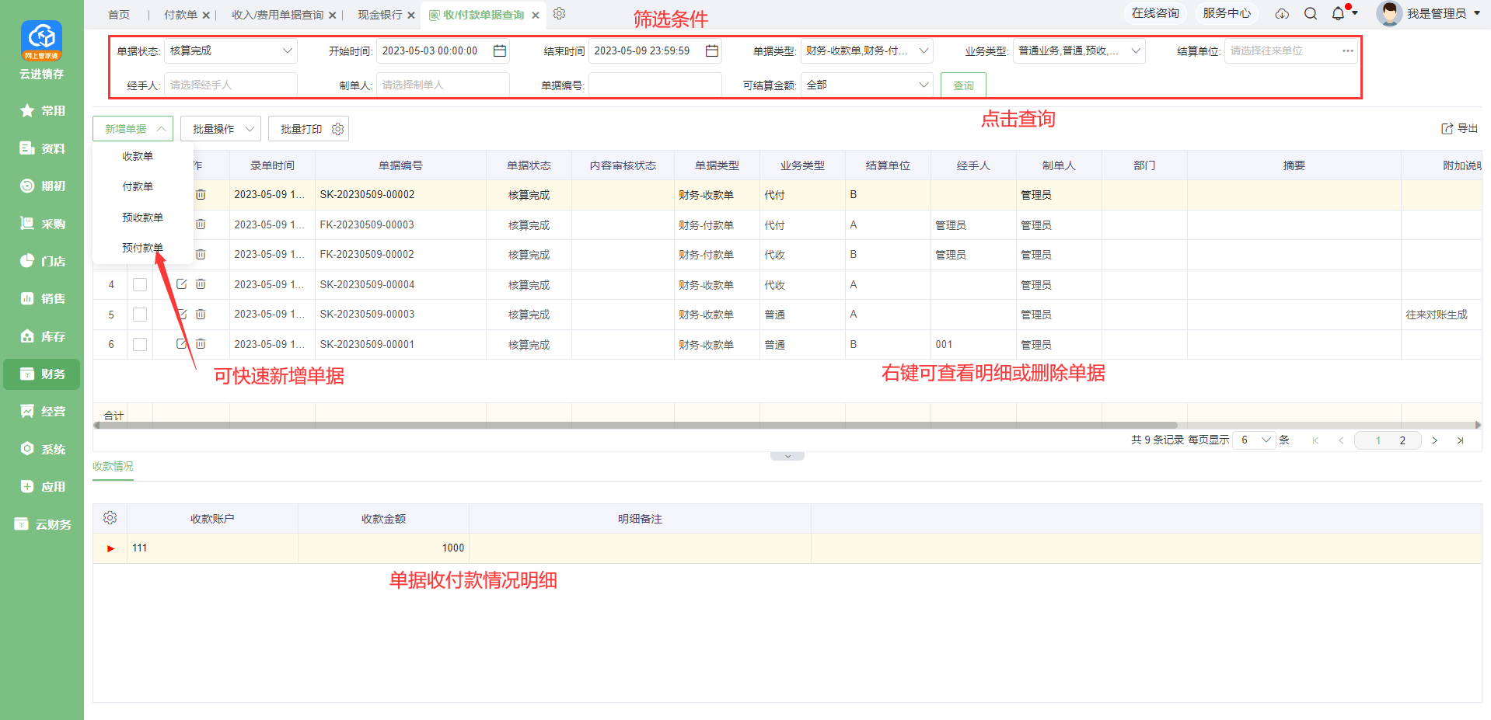Switch to the 收入/费用单据查询 tab
Image resolution: width=1491 pixels, height=720 pixels.
[x=278, y=15]
